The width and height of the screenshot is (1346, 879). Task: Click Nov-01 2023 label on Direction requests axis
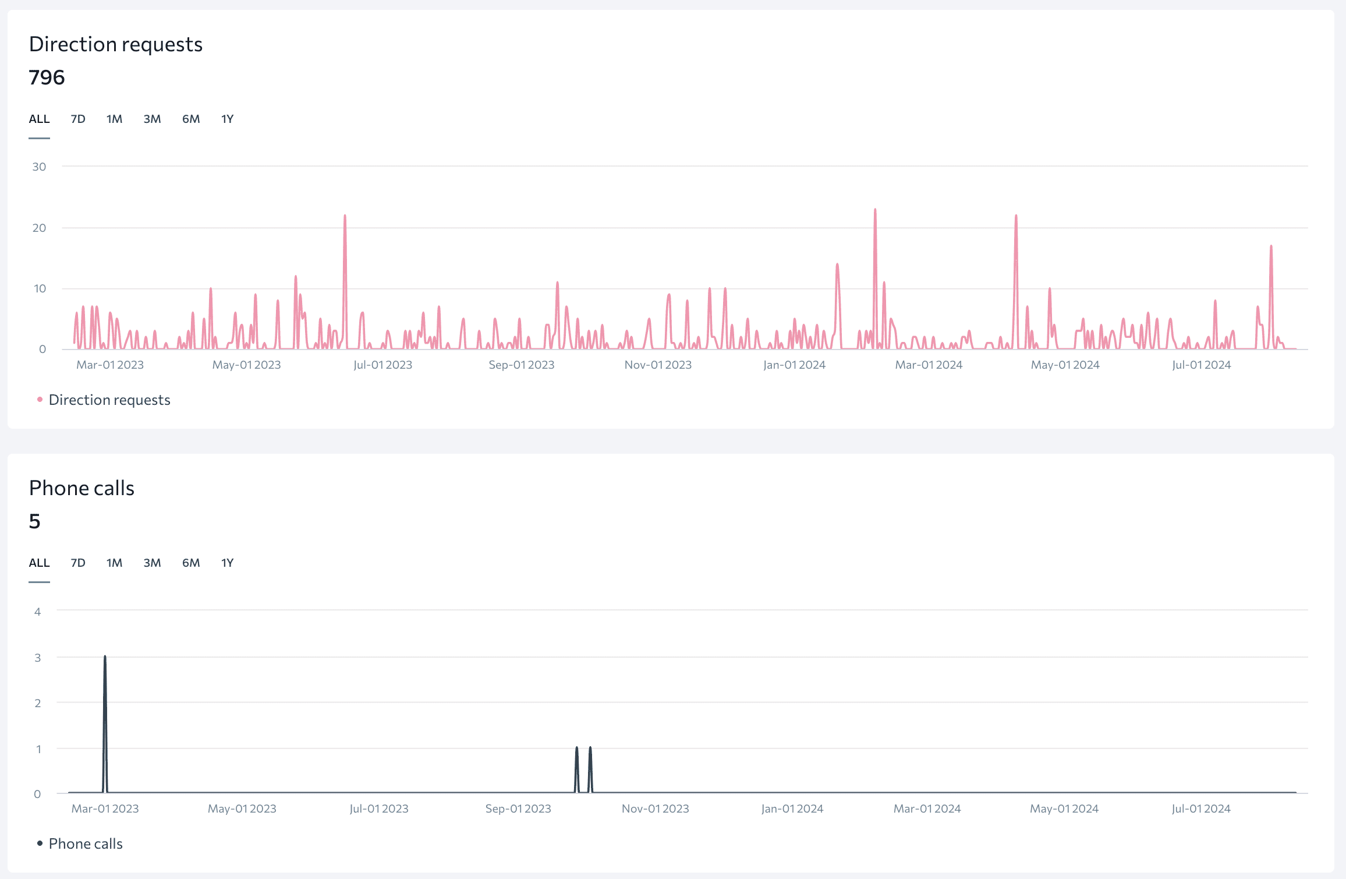click(658, 365)
